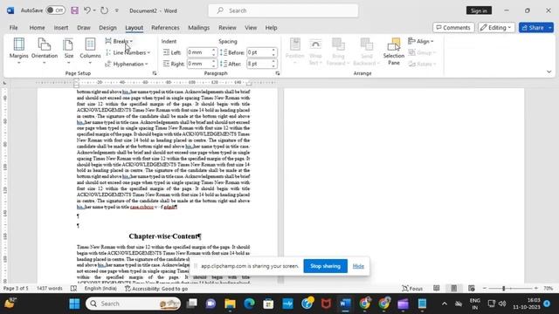
Task: Open the Selection Pane
Action: pos(394,51)
